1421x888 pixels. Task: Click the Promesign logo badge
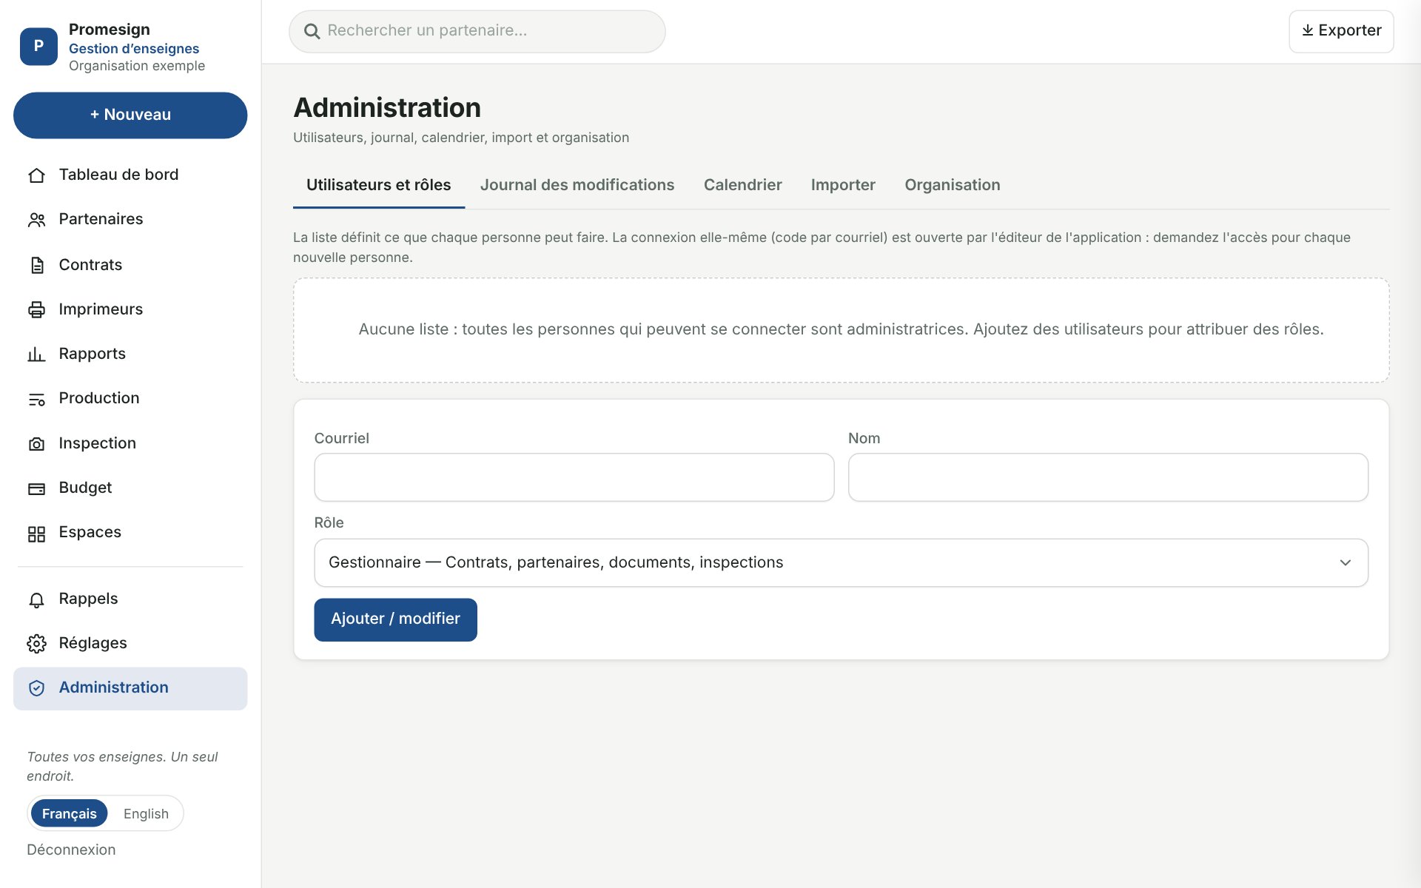pos(38,46)
